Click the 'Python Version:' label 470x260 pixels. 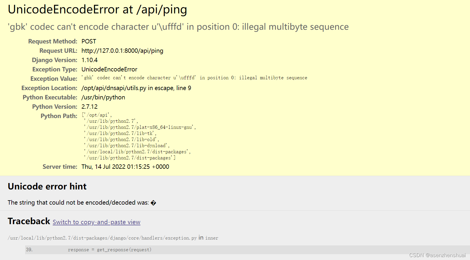coord(55,107)
